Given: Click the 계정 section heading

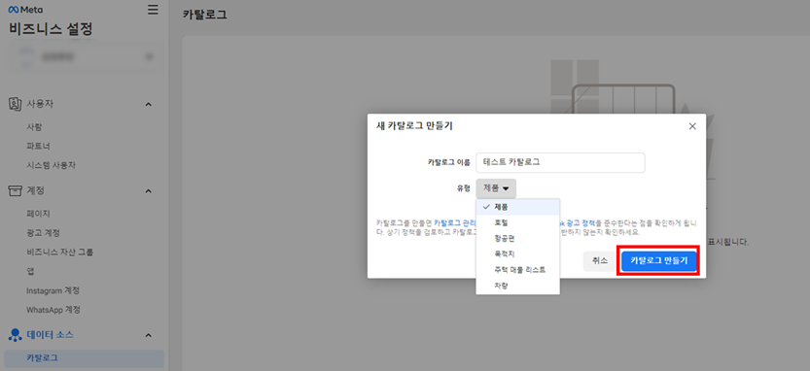Looking at the screenshot, I should (36, 190).
